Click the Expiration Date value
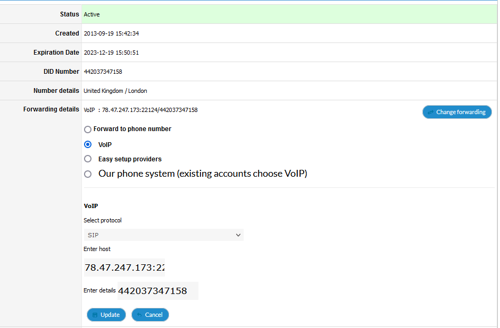The height and width of the screenshot is (328, 500). click(x=111, y=53)
